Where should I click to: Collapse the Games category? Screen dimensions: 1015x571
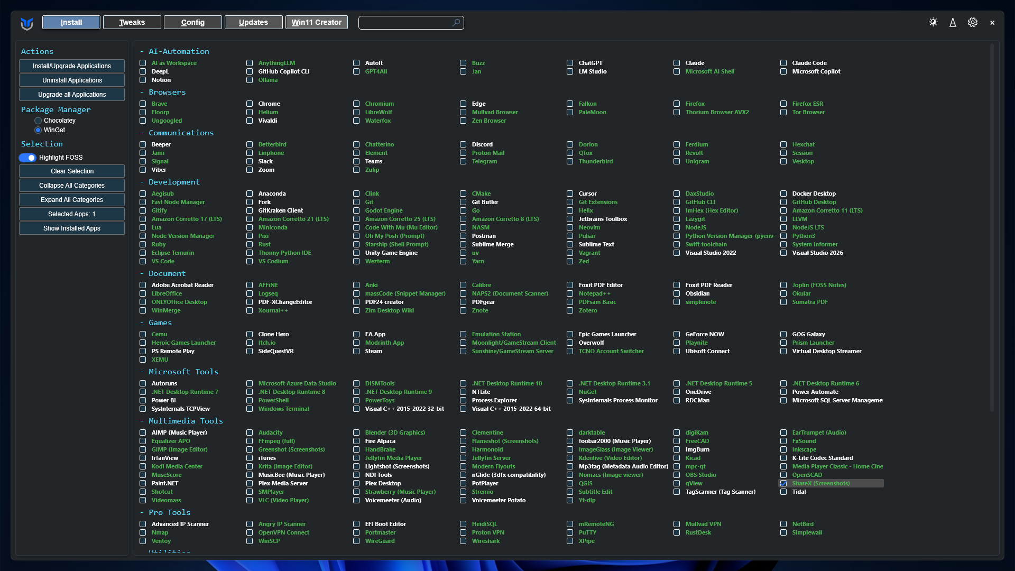click(x=156, y=323)
